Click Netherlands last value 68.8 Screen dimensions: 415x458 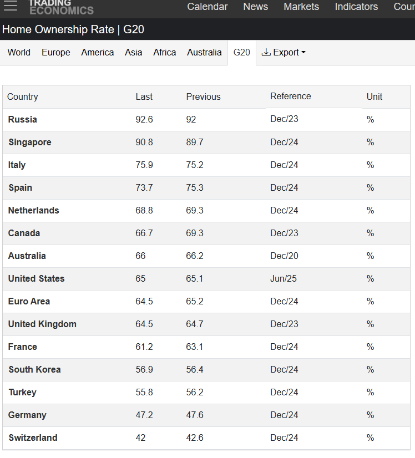coord(144,210)
